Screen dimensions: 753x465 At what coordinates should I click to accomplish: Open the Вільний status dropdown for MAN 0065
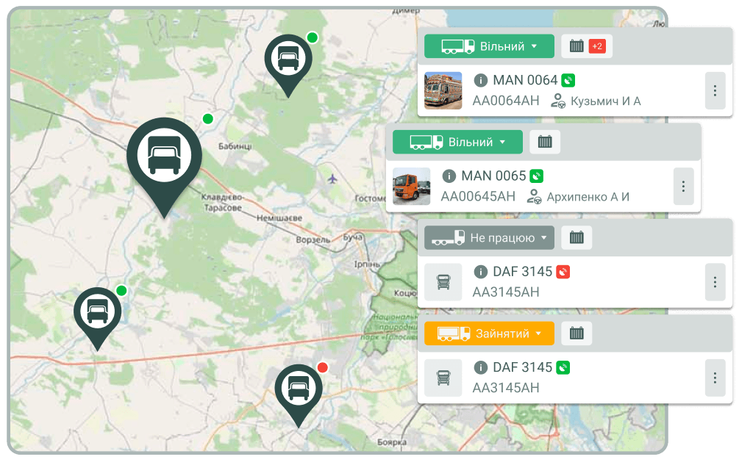(457, 142)
